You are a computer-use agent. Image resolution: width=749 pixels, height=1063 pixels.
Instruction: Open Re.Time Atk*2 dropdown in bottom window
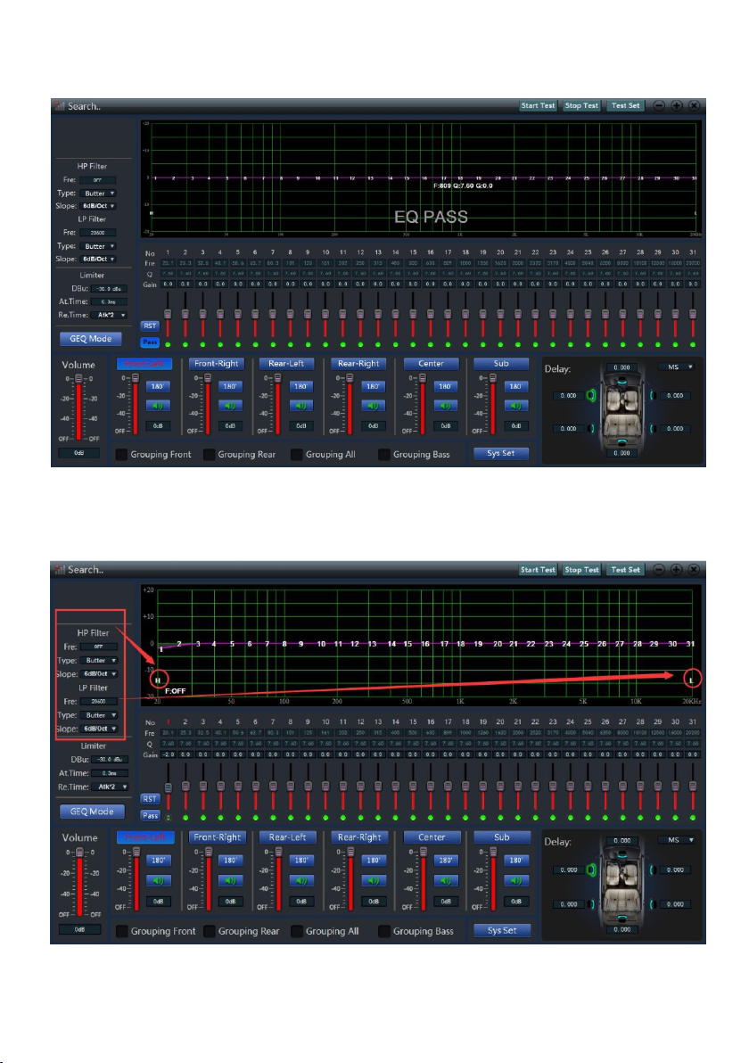[x=111, y=787]
